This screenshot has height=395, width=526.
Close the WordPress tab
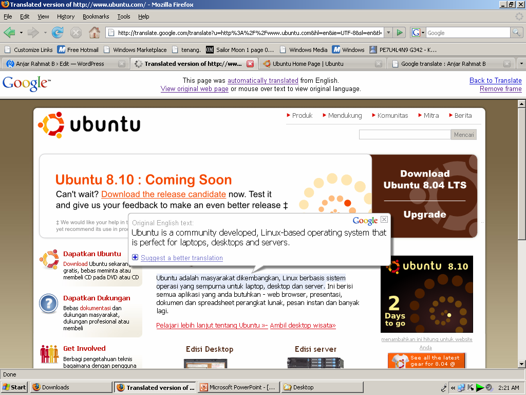pos(122,64)
